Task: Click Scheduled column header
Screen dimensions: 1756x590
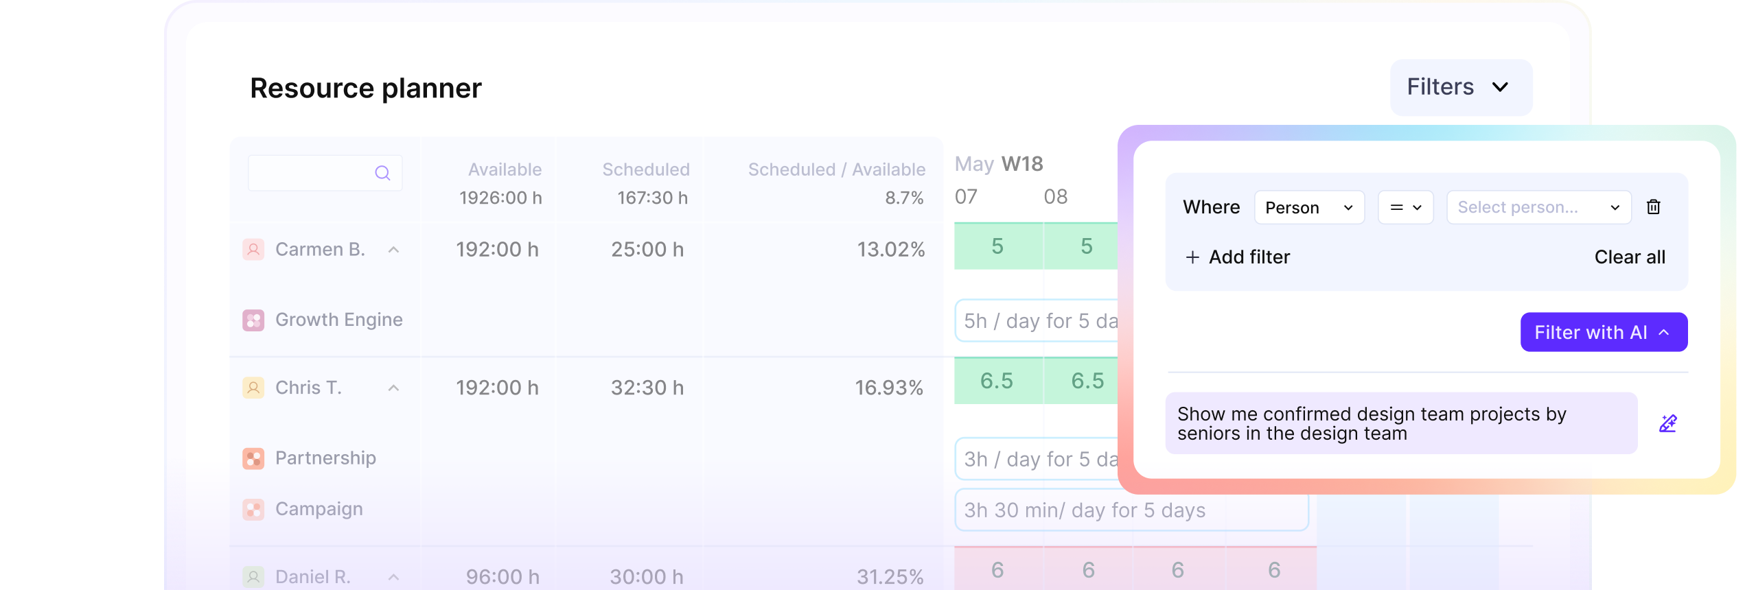Action: [646, 169]
